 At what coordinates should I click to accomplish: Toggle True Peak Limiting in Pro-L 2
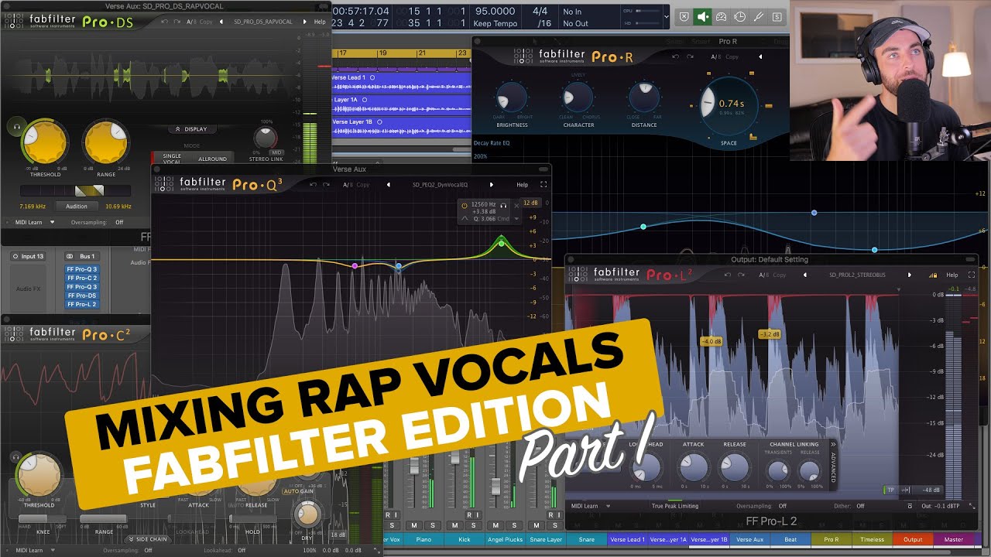(674, 506)
